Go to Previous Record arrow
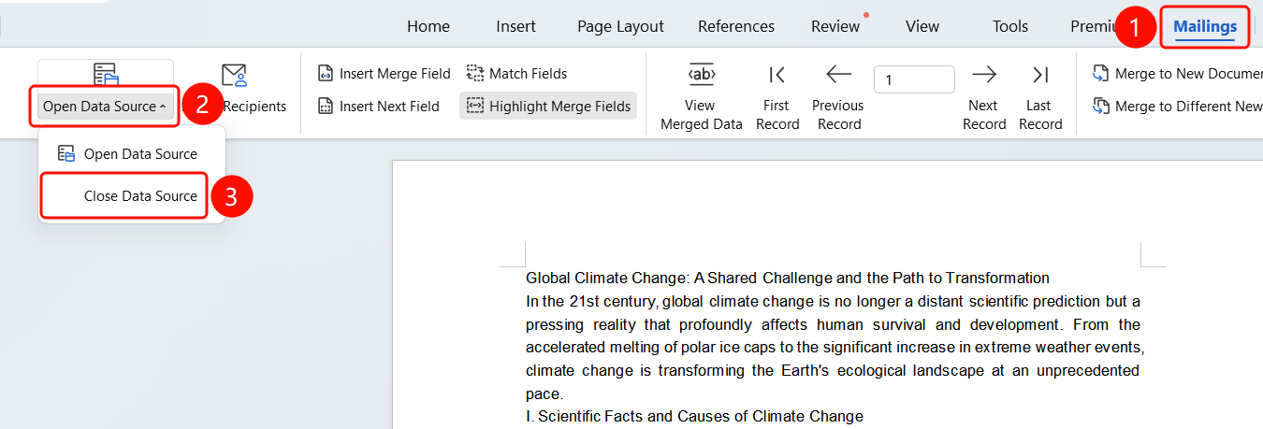 pyautogui.click(x=838, y=75)
